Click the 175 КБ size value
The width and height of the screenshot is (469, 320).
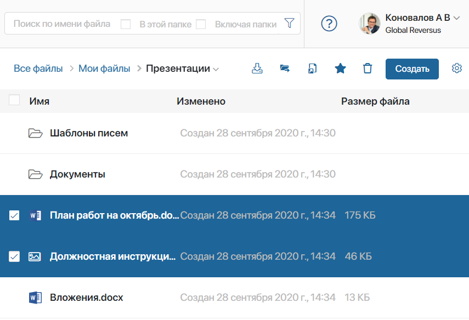pos(360,215)
